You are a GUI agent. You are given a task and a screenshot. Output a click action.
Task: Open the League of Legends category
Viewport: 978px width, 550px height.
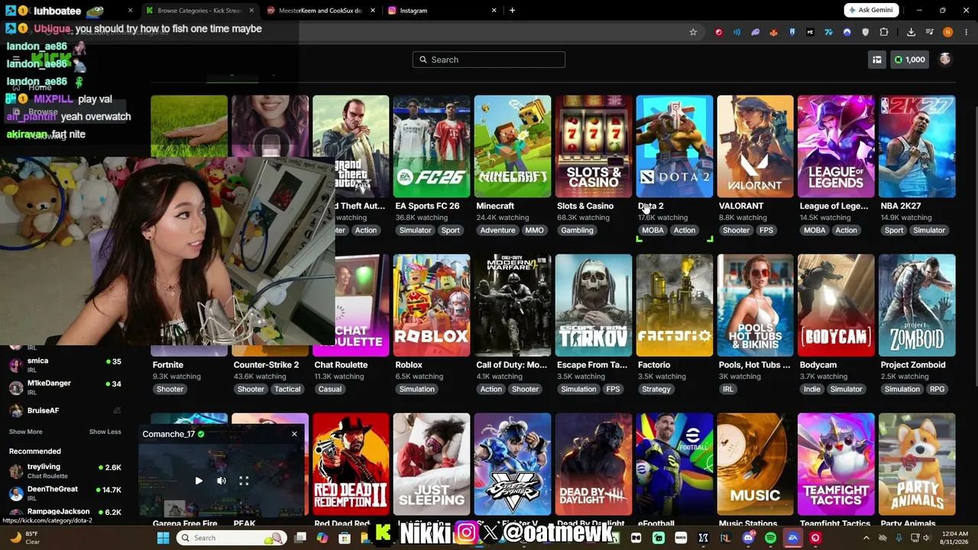pyautogui.click(x=837, y=147)
